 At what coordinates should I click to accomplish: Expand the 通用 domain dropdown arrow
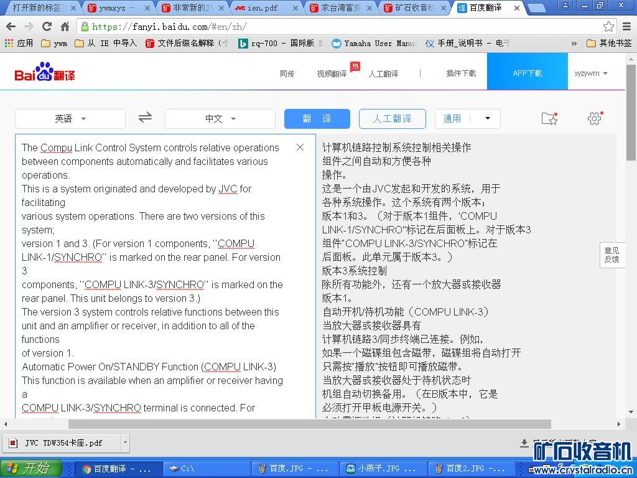pyautogui.click(x=488, y=118)
